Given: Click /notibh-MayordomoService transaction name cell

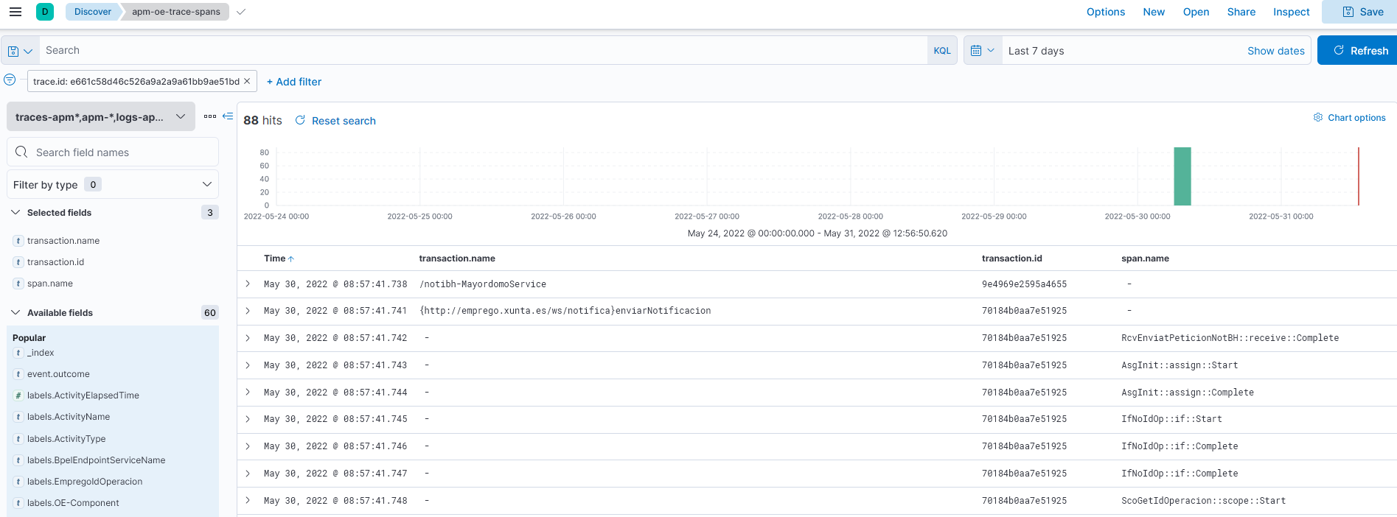Looking at the screenshot, I should point(483,284).
